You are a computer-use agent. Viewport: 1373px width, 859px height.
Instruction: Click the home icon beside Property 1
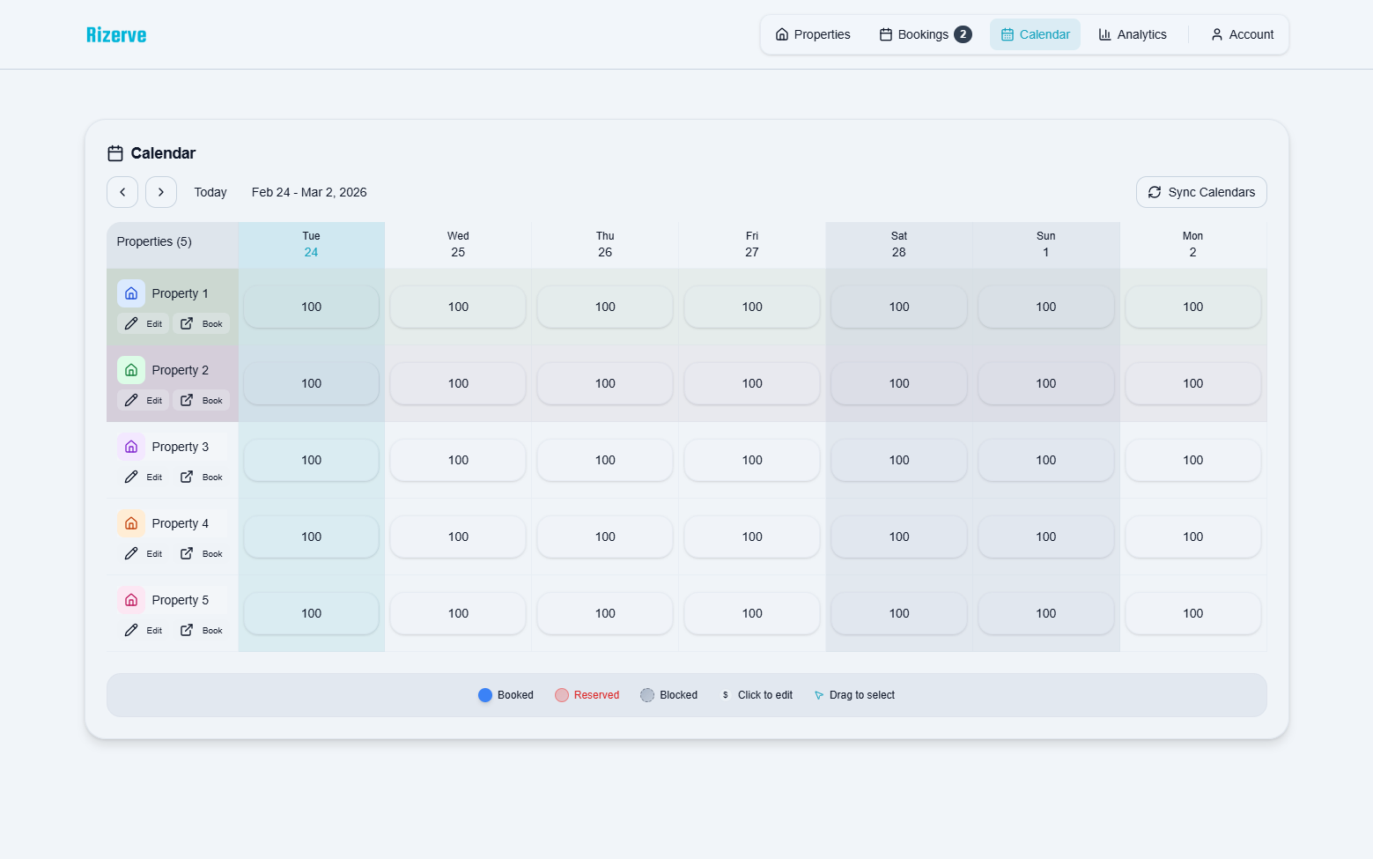point(131,293)
